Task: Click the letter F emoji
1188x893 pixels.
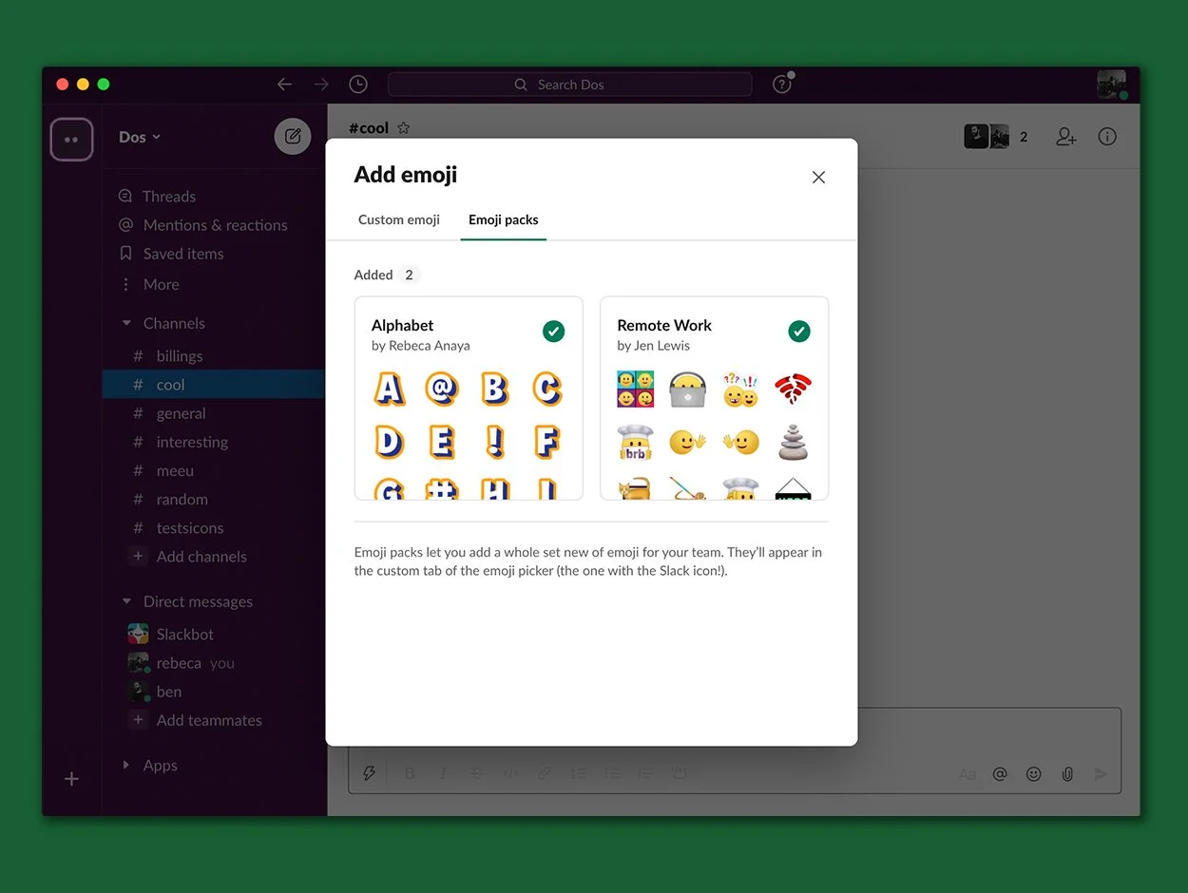Action: [x=546, y=442]
